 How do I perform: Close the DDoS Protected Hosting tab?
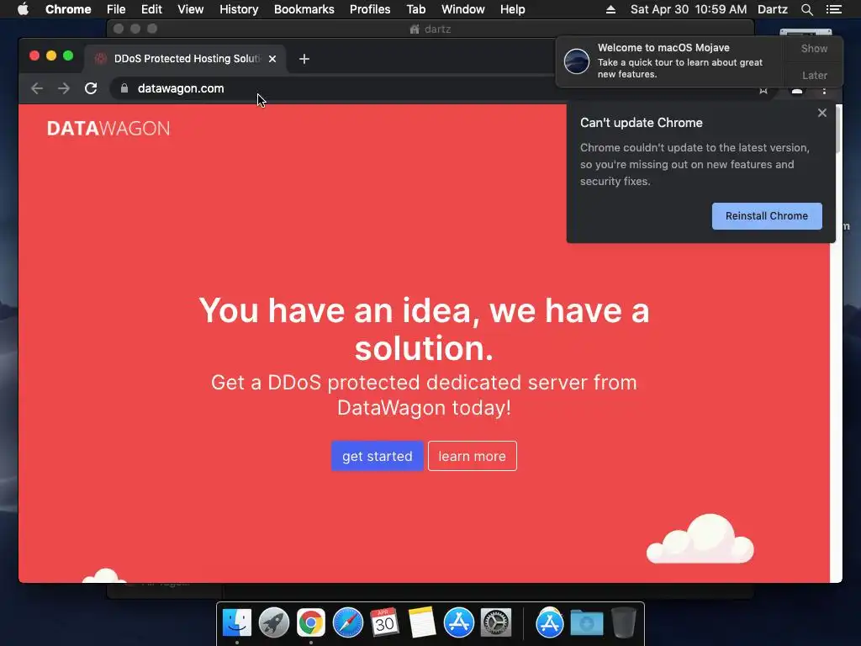coord(272,59)
